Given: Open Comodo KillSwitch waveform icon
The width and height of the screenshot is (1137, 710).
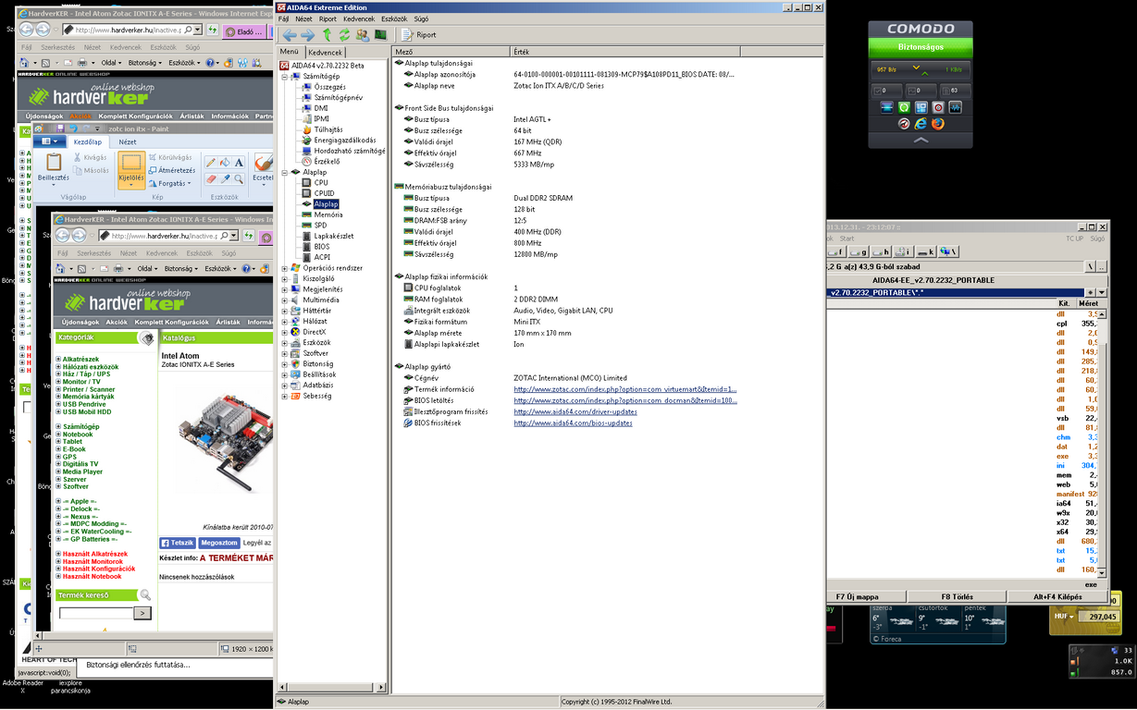Looking at the screenshot, I should (955, 108).
